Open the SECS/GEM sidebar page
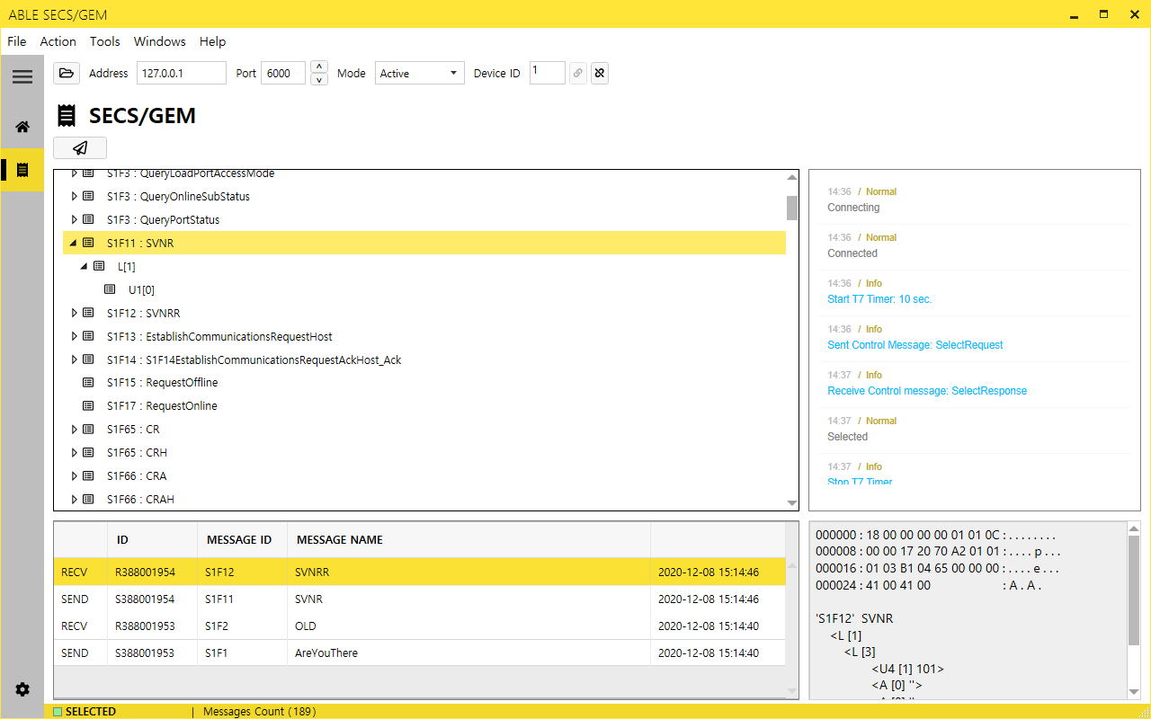Screen dimensions: 1151x719 [x=22, y=170]
